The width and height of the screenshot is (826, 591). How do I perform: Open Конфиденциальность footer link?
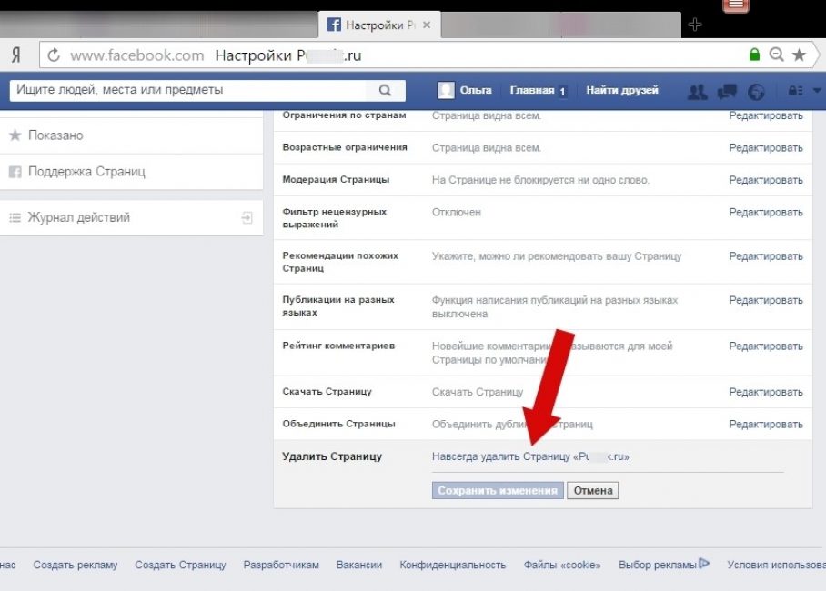click(x=452, y=565)
